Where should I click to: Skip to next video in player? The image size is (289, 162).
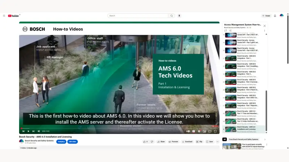[33, 131]
